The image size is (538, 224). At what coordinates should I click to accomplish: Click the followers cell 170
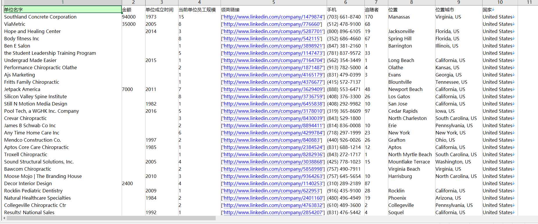(x=376, y=17)
